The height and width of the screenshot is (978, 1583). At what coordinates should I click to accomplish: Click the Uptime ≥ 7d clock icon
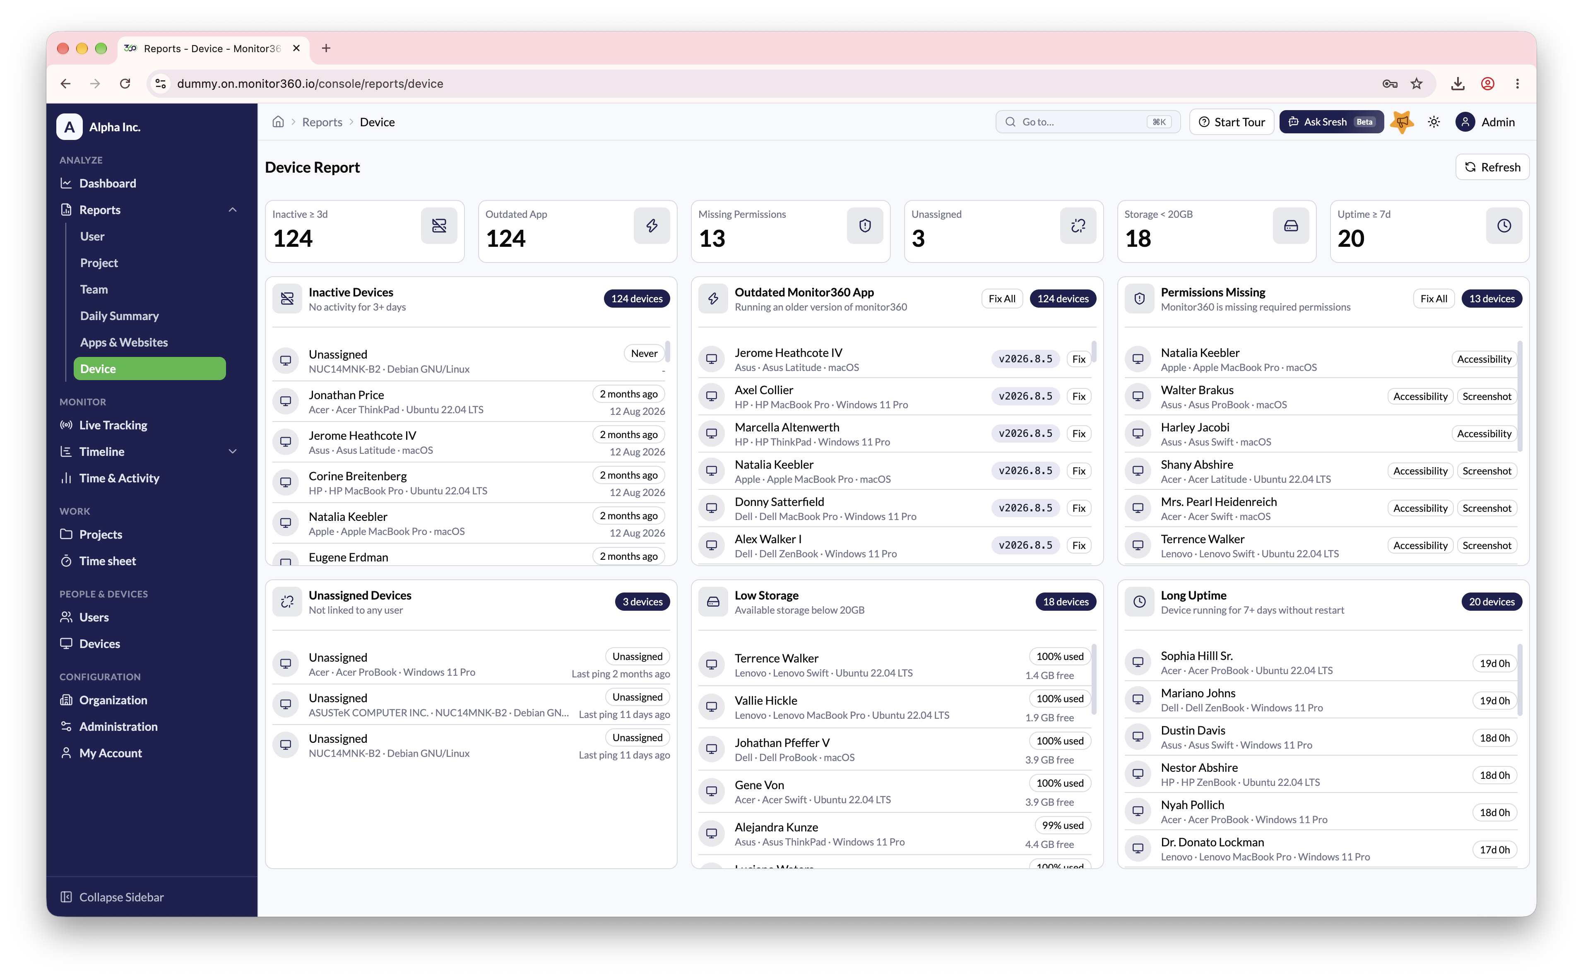pyautogui.click(x=1504, y=225)
